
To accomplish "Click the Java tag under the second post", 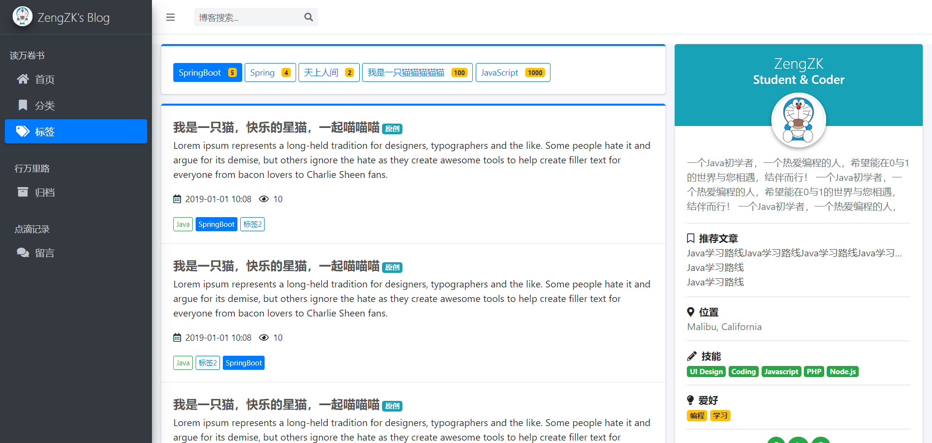I will 183,363.
